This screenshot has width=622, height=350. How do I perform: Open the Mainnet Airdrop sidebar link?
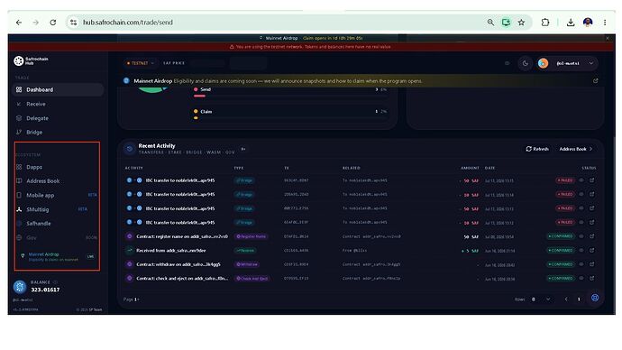click(x=57, y=256)
